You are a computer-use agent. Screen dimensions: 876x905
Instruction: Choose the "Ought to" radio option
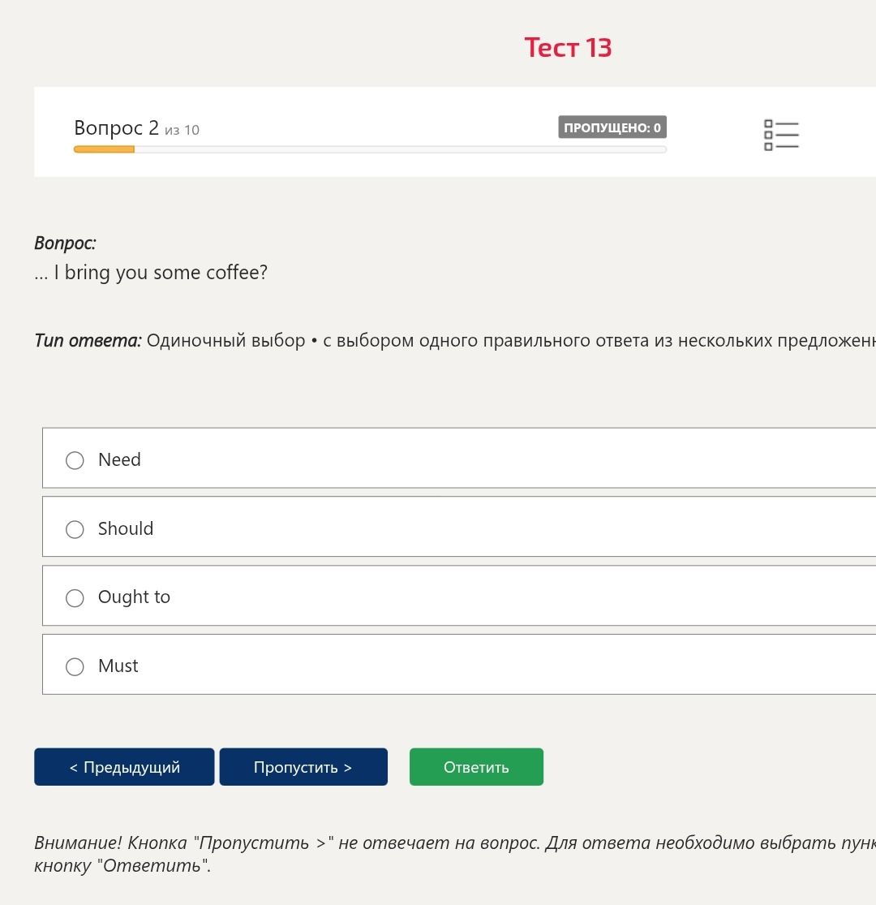pyautogui.click(x=75, y=598)
